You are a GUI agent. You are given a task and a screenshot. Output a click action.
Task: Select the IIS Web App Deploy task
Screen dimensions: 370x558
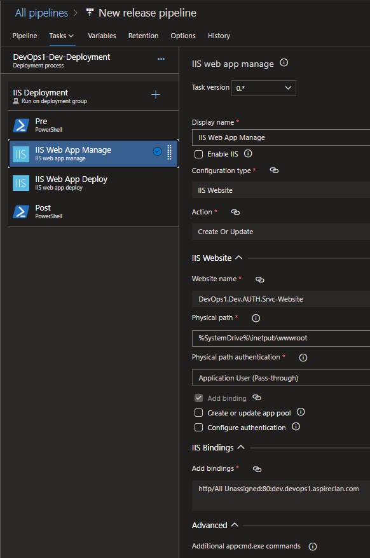93,183
